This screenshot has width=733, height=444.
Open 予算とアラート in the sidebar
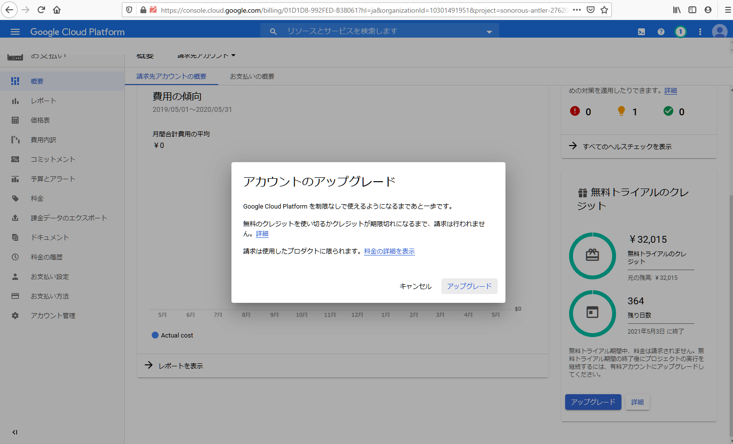coord(62,179)
